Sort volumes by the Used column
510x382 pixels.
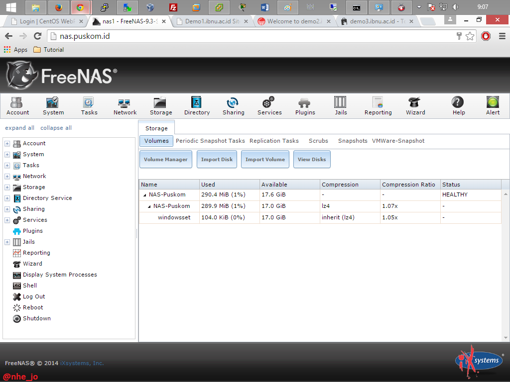[x=230, y=185]
